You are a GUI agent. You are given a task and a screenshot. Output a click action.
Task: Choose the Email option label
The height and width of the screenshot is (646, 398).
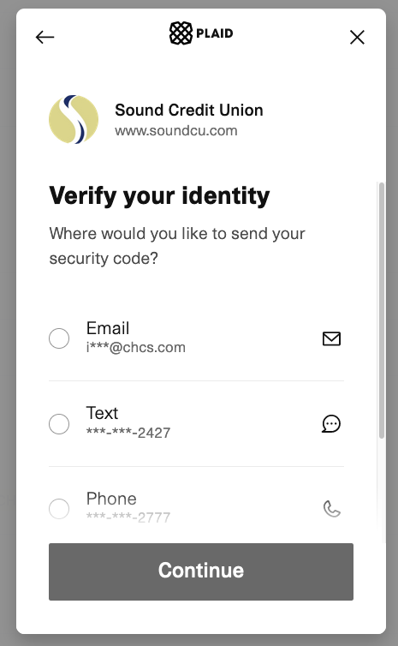click(108, 328)
